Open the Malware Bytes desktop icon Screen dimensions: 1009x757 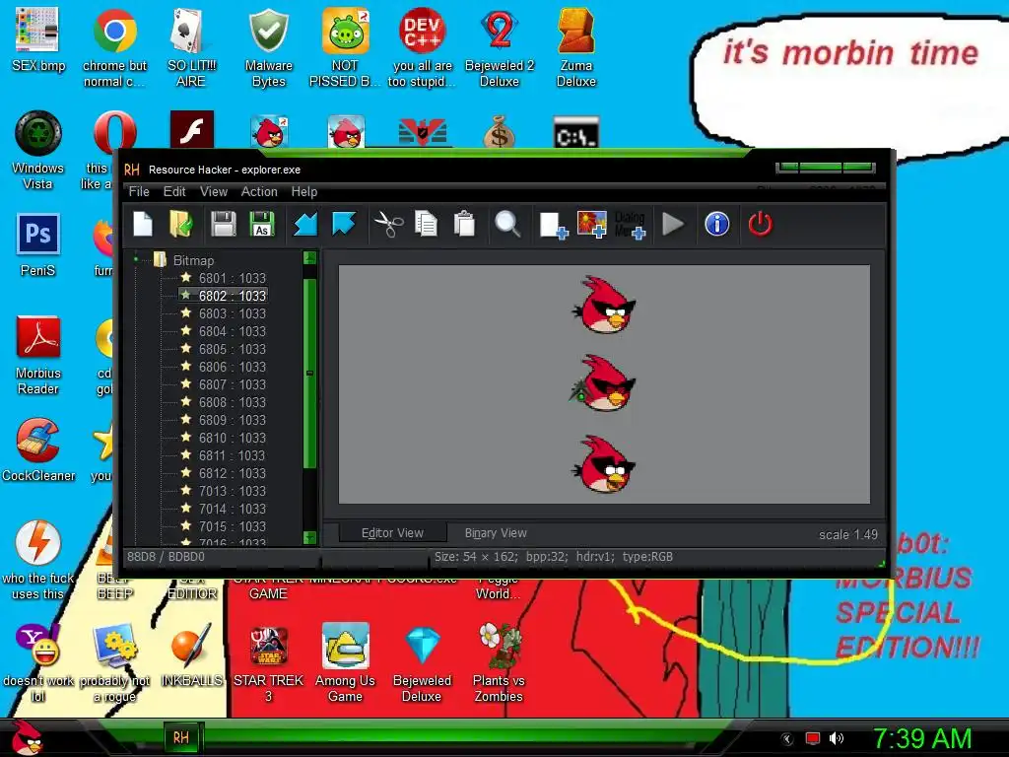268,47
